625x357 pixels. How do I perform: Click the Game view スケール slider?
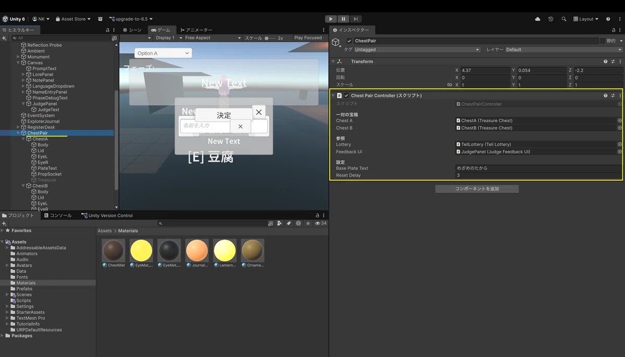click(269, 38)
